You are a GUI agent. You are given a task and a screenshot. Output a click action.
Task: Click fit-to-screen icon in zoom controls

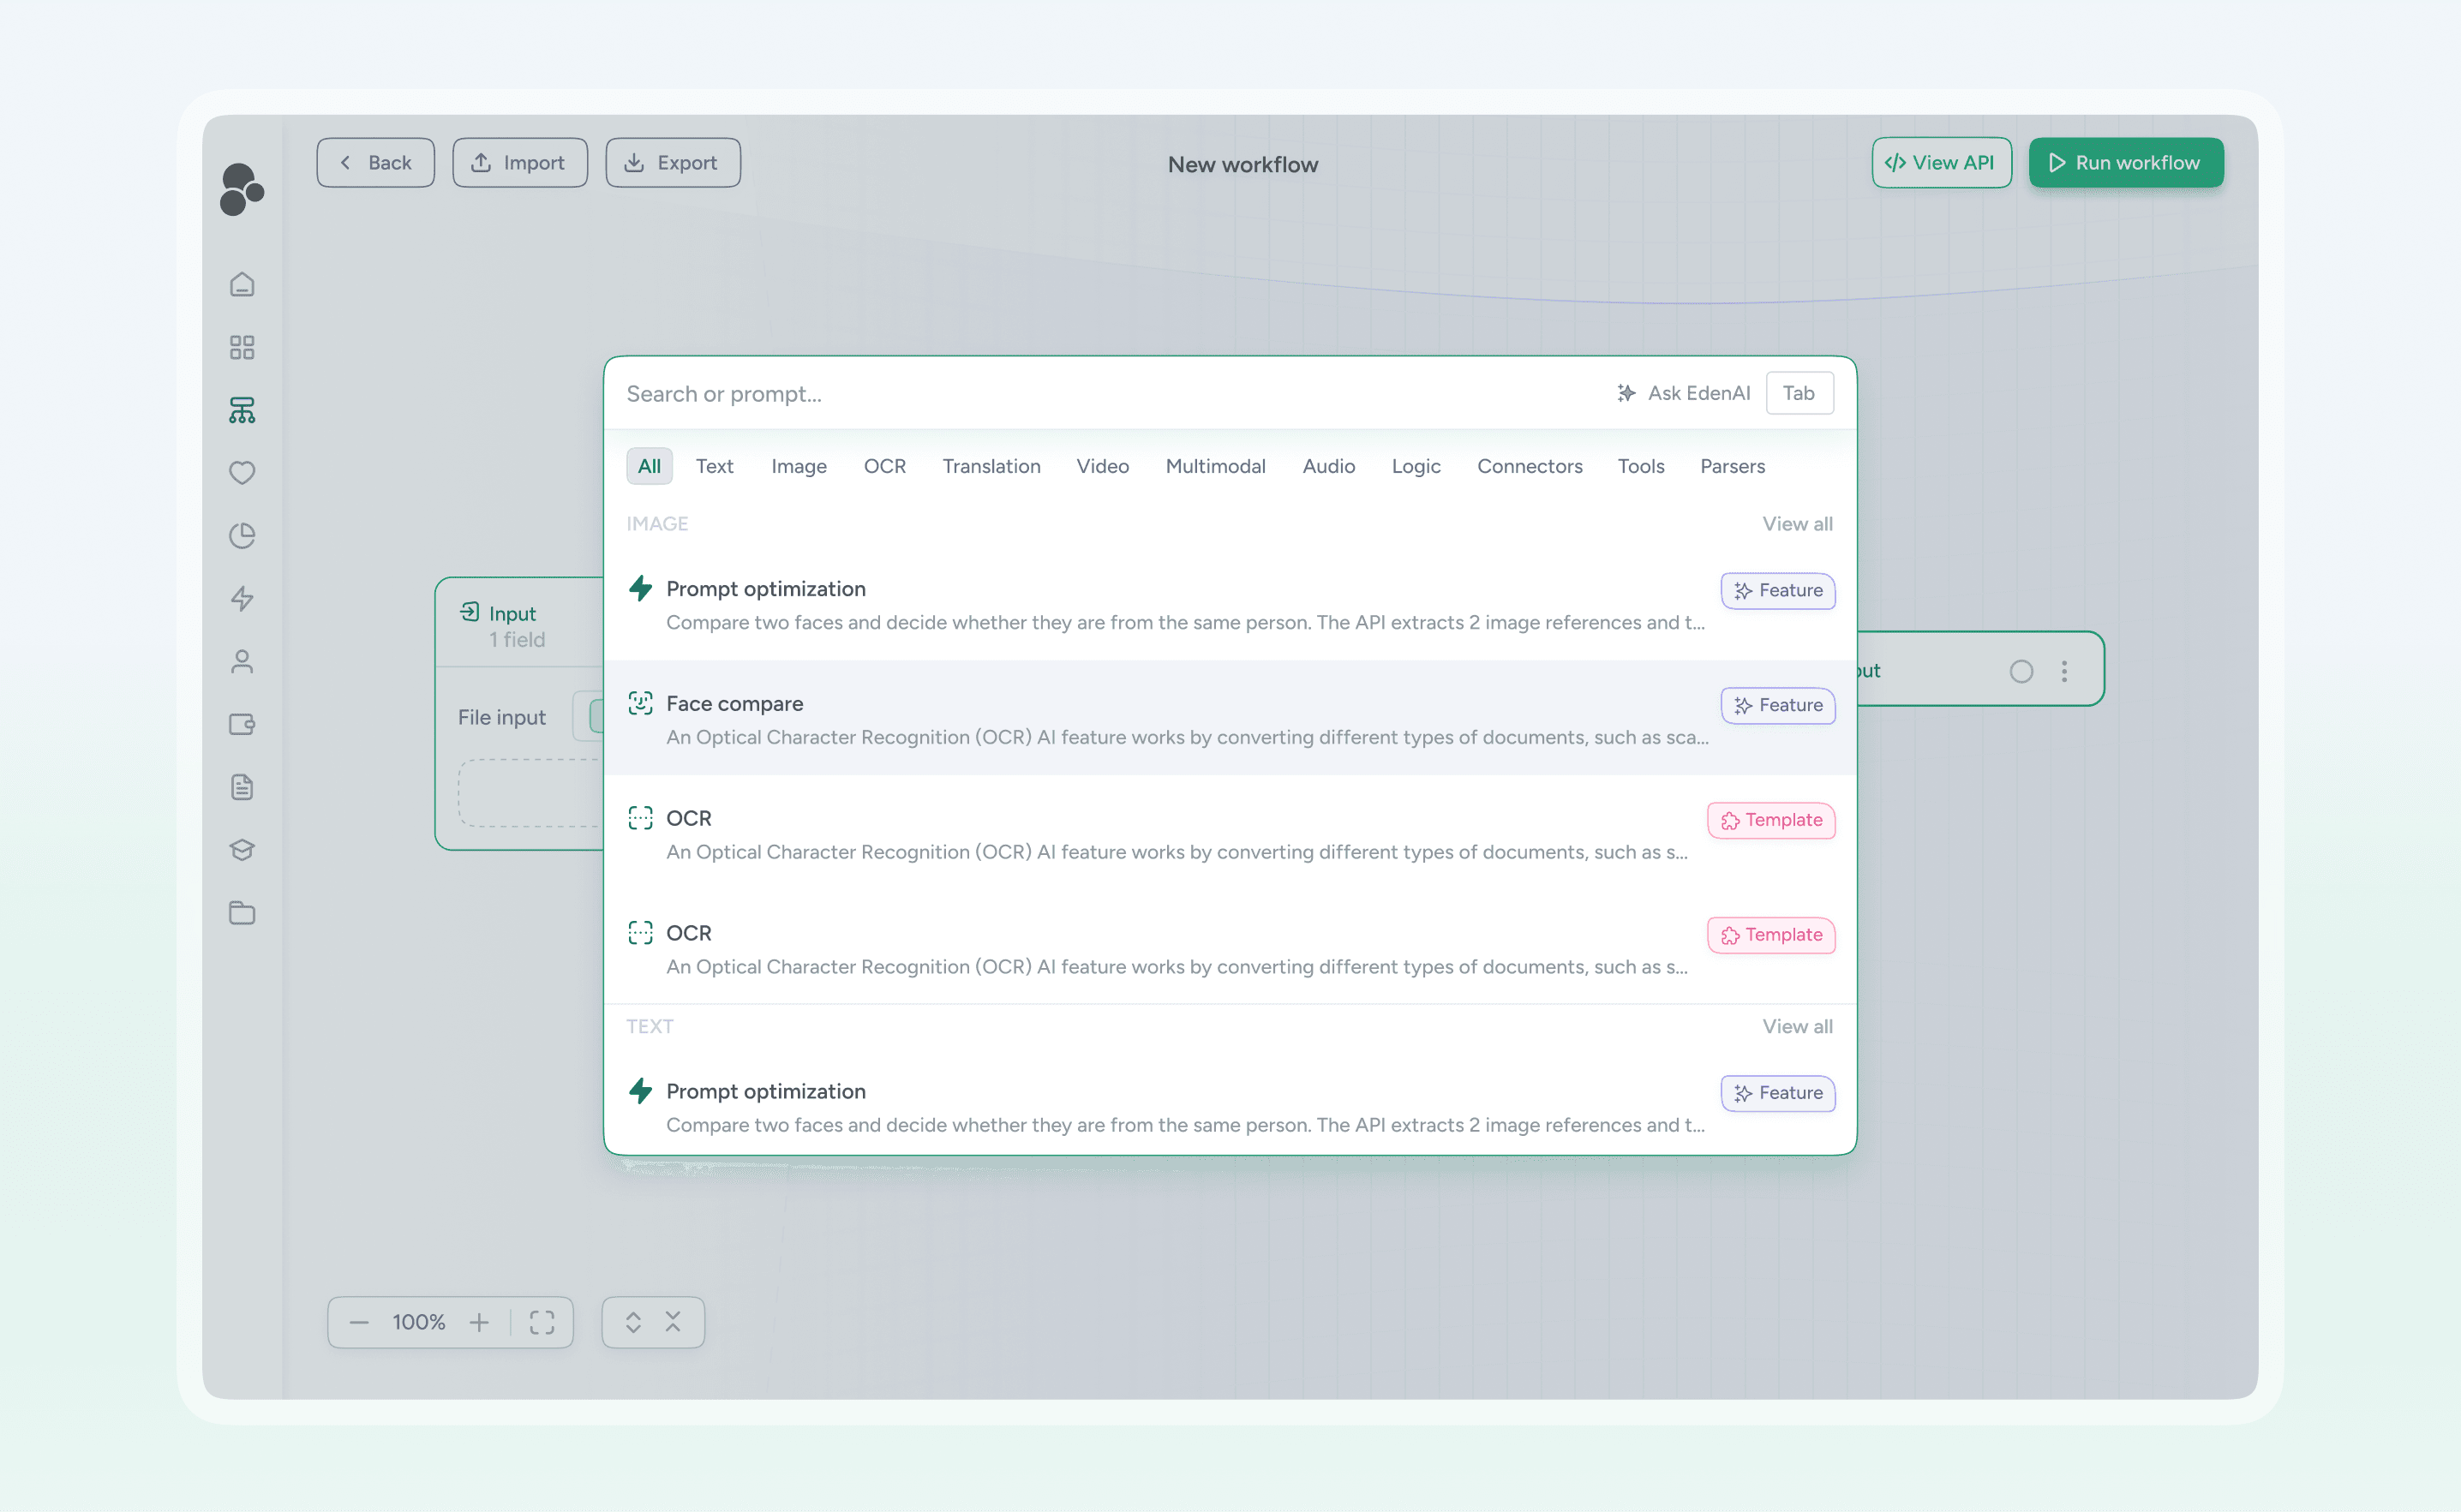pos(542,1322)
